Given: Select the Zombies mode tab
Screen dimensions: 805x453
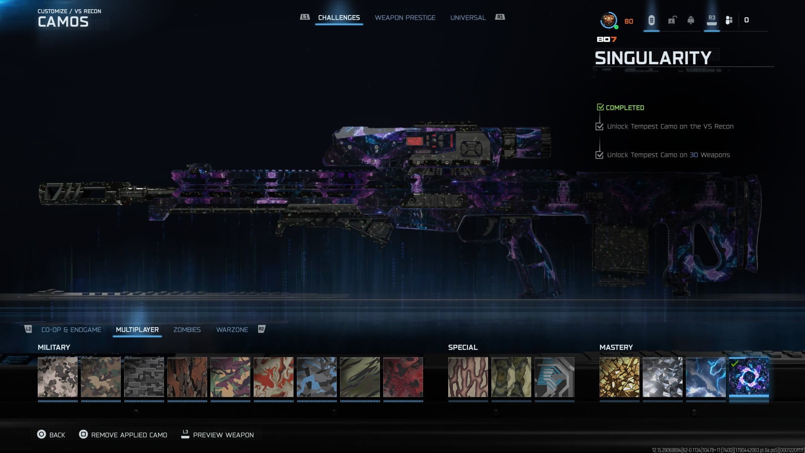Looking at the screenshot, I should click(187, 330).
